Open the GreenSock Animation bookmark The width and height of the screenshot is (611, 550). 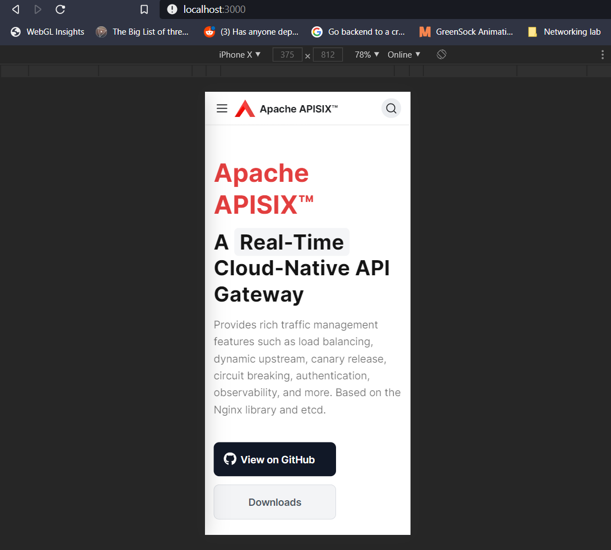(x=466, y=32)
